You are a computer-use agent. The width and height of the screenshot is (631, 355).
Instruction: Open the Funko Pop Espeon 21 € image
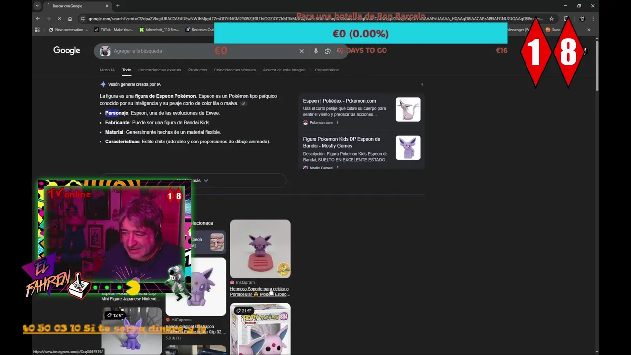tap(260, 329)
